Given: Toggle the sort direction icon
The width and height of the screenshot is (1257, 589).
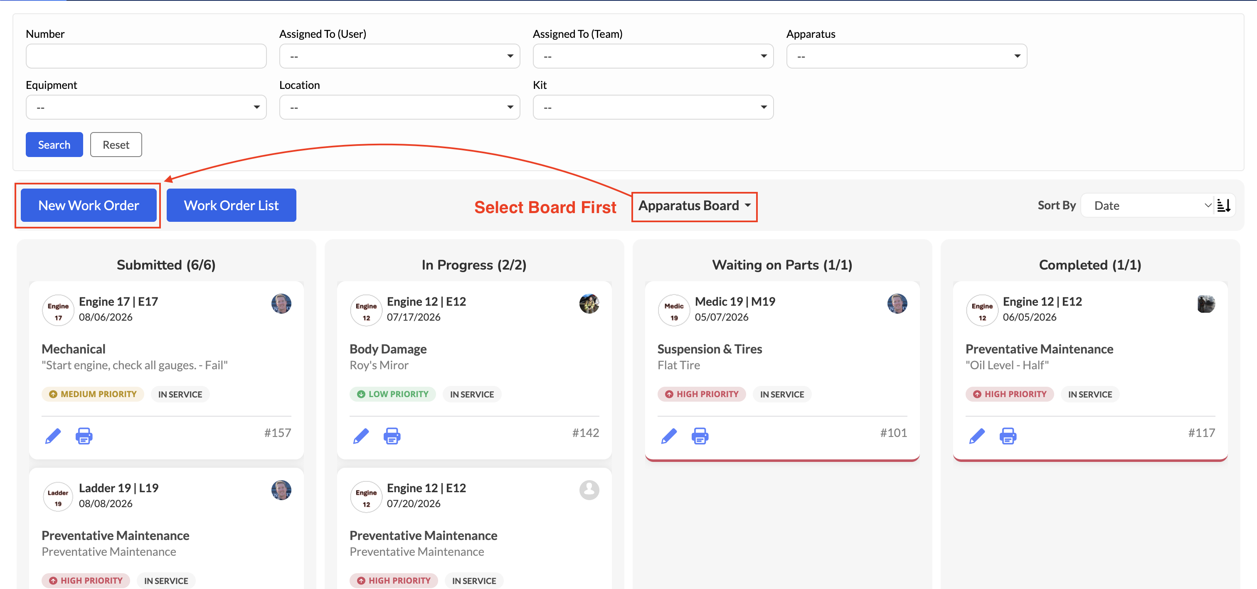Looking at the screenshot, I should click(1224, 205).
